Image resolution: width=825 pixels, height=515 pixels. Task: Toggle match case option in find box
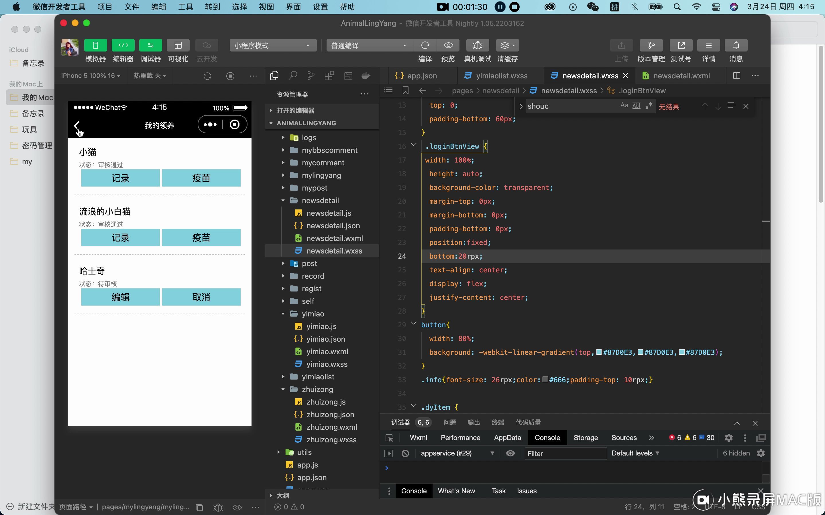click(624, 106)
